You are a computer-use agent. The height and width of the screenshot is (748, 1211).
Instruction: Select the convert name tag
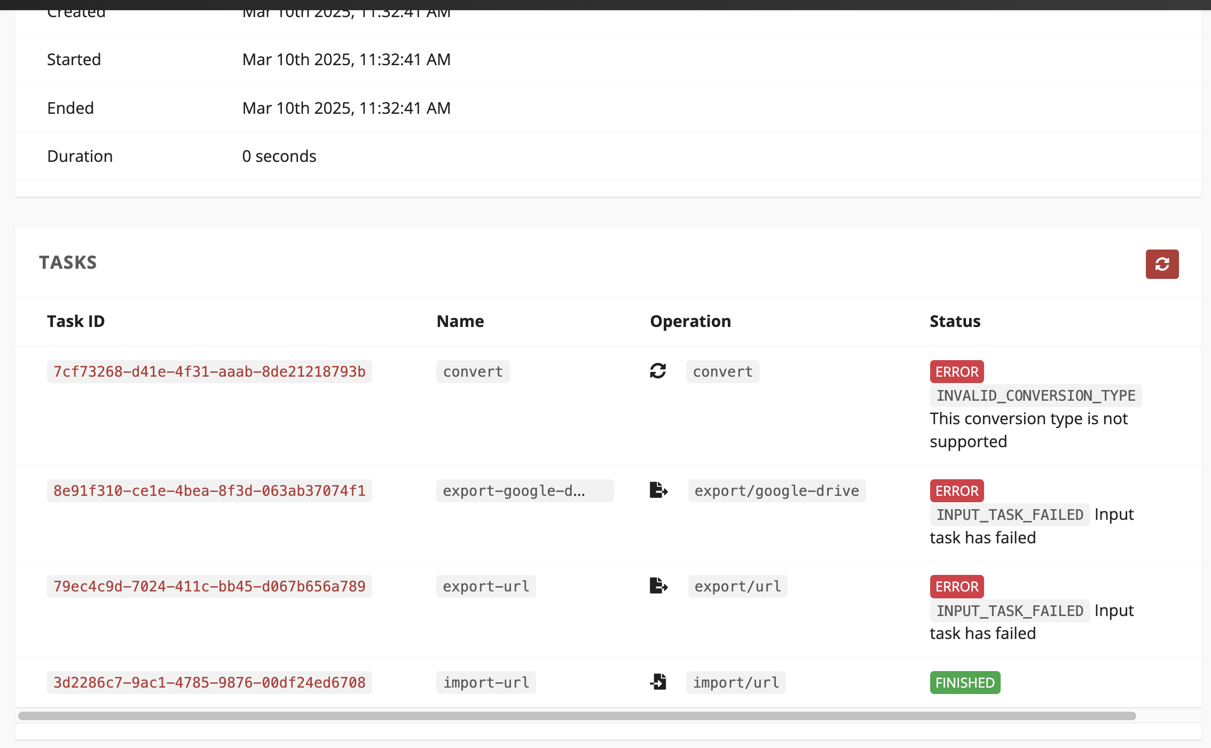[473, 371]
